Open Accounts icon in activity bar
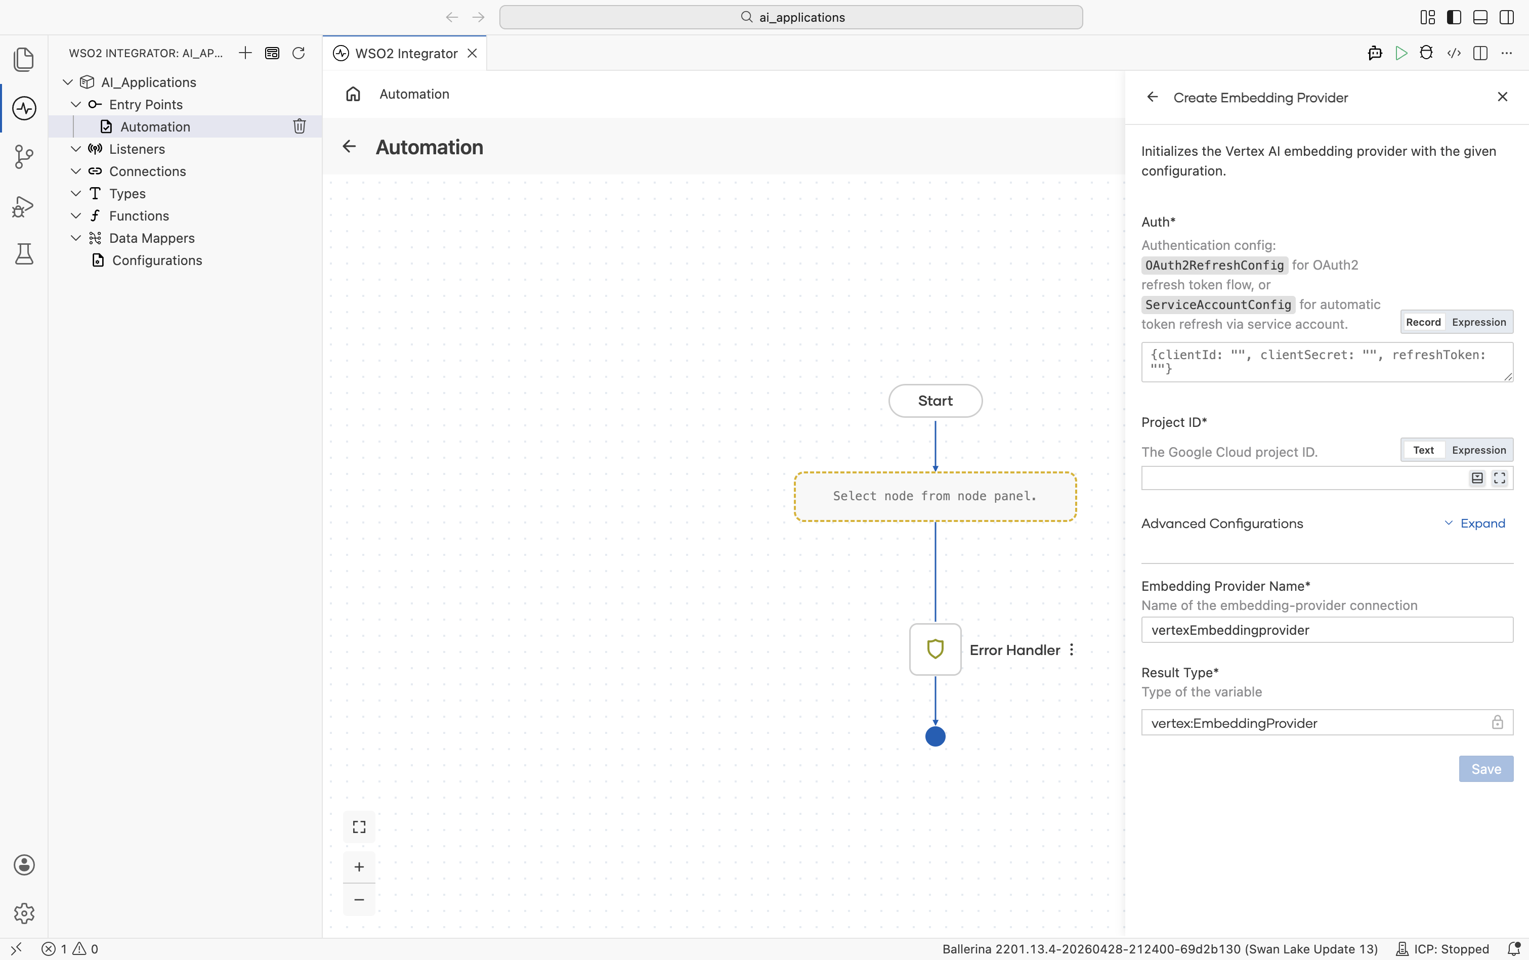Image resolution: width=1529 pixels, height=960 pixels. point(24,865)
